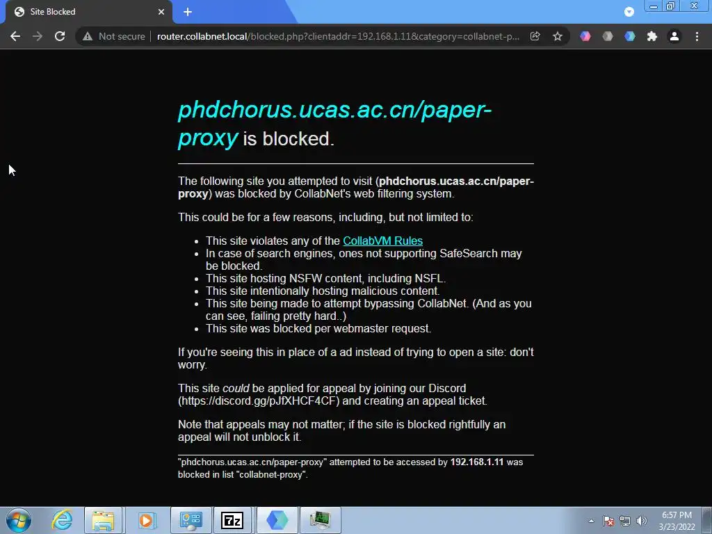Screen dimensions: 712x534
Task: Open the green monitor app in the taskbar
Action: pos(321,520)
